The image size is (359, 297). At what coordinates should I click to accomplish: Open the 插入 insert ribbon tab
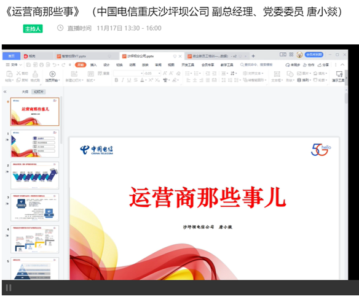coord(93,65)
